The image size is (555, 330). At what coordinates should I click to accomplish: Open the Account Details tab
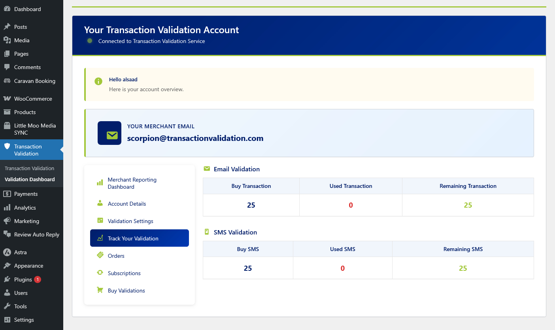tap(140, 204)
